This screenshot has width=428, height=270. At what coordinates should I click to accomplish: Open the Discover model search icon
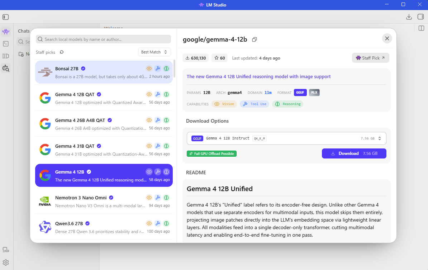(x=6, y=68)
